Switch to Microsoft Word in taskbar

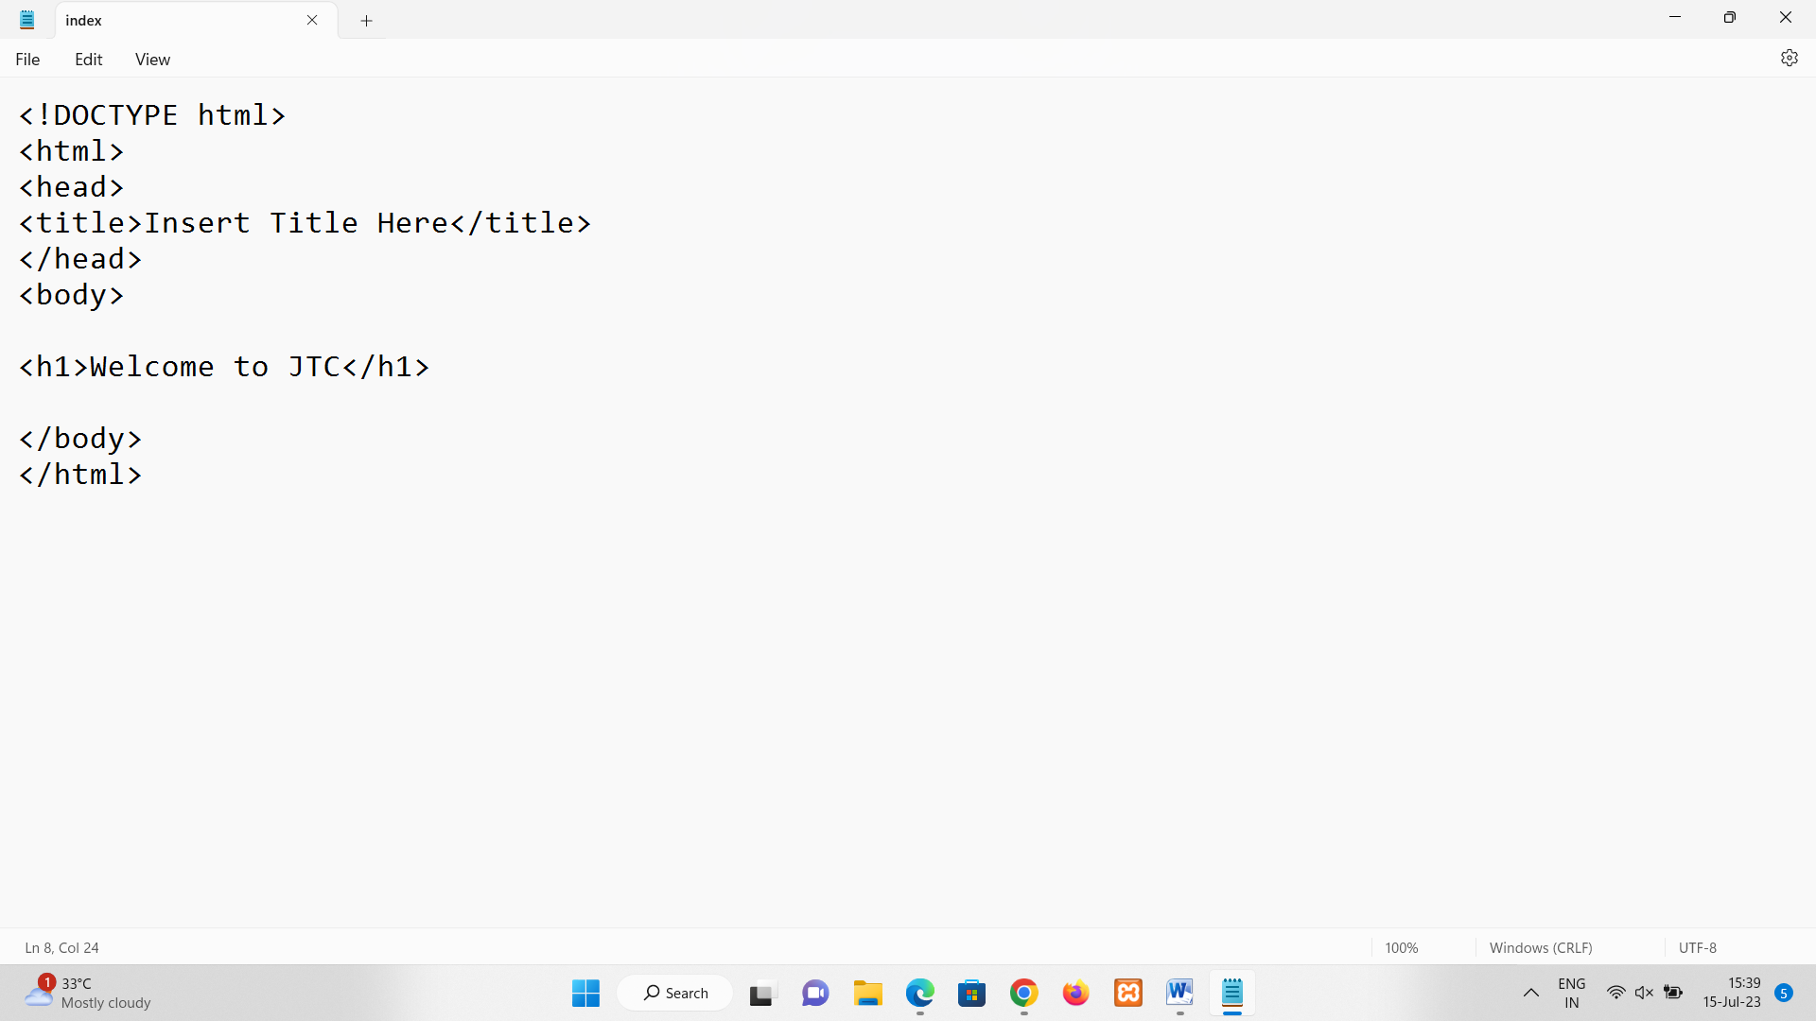[x=1179, y=993]
